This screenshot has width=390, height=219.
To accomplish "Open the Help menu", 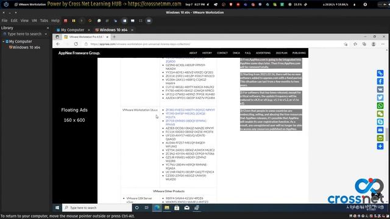I will click(x=55, y=21).
